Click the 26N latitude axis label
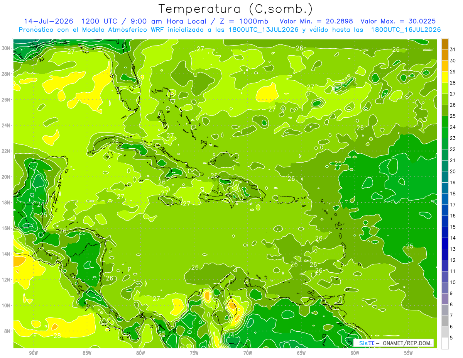This screenshot has height=358, width=463. [6, 100]
